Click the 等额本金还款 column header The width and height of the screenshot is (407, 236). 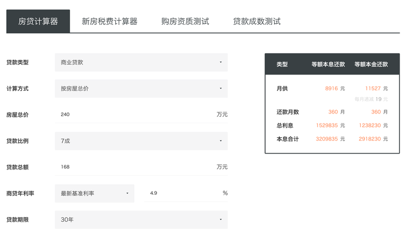pyautogui.click(x=371, y=64)
